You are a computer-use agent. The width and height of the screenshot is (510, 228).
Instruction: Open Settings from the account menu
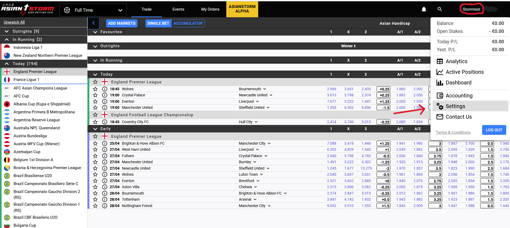(x=470, y=106)
